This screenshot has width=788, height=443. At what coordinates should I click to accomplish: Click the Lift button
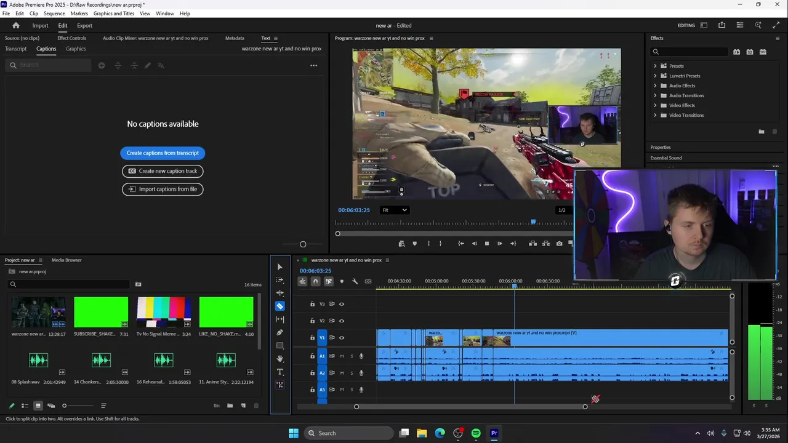[533, 244]
